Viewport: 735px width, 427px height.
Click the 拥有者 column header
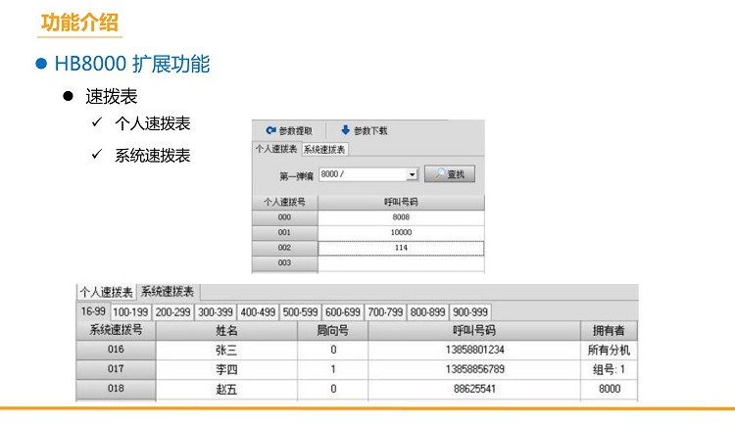click(x=609, y=330)
